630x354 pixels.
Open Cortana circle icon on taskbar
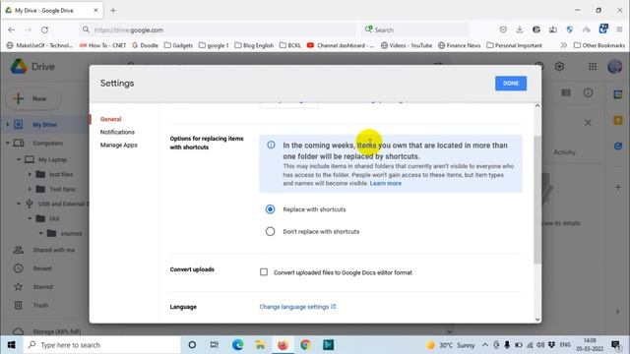point(192,345)
